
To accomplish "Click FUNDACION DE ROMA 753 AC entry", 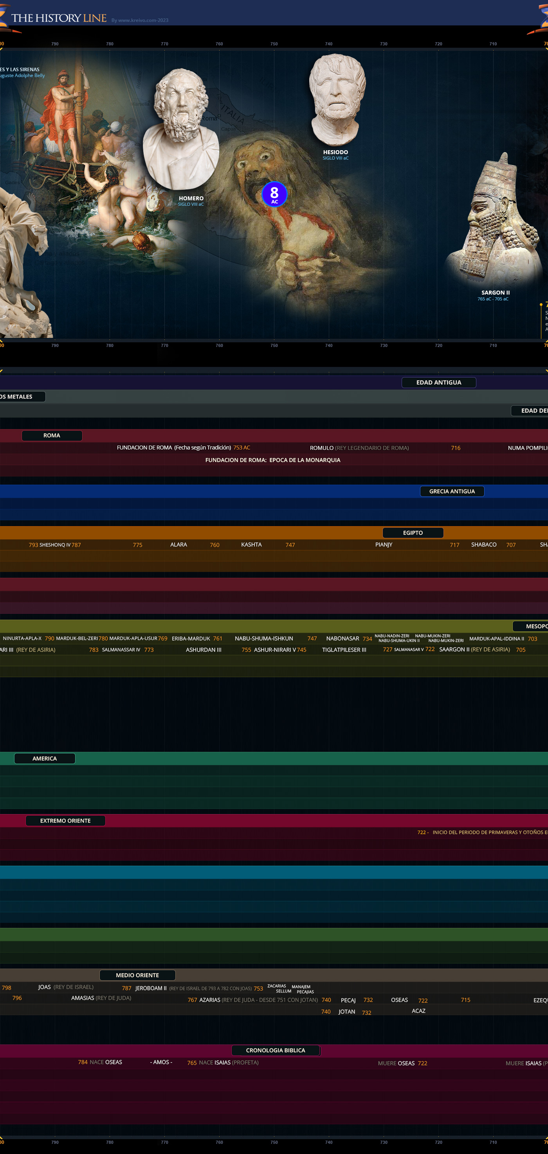I will coord(183,448).
